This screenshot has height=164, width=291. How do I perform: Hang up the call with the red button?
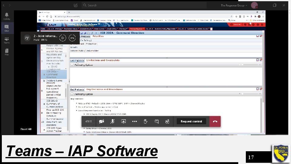[215, 121]
